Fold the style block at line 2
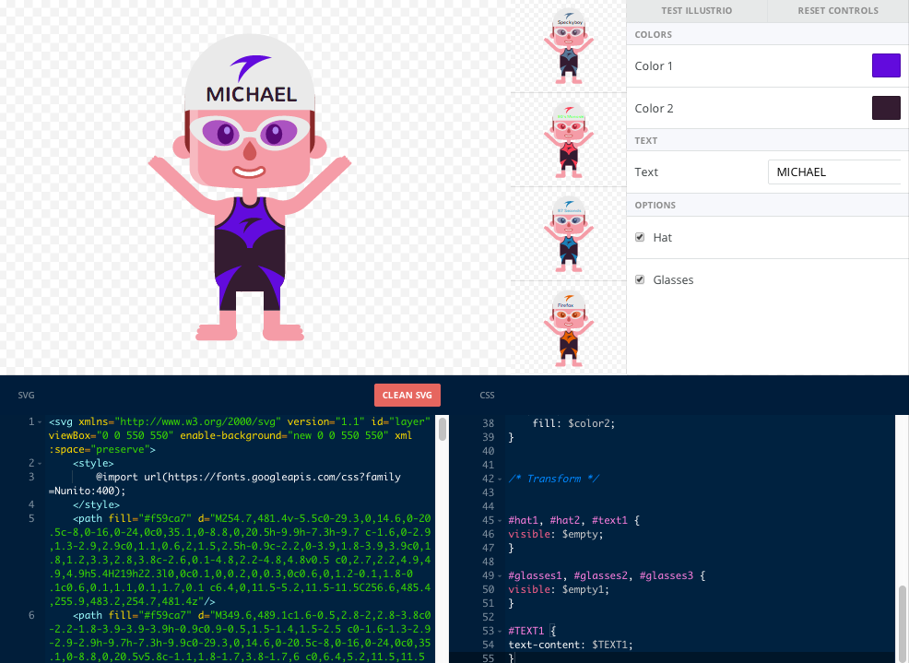 [40, 463]
